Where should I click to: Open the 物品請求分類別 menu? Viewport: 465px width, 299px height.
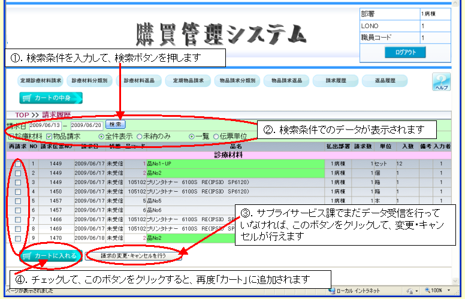pos(237,81)
